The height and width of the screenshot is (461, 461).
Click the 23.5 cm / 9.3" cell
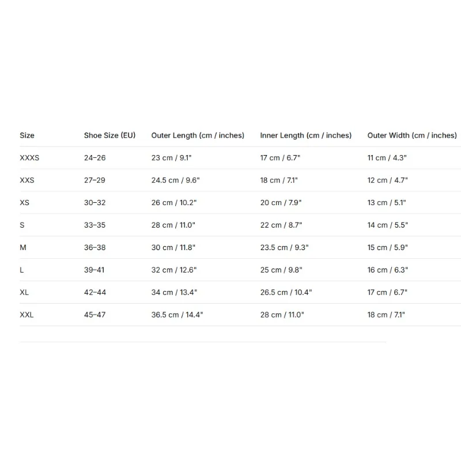click(284, 248)
